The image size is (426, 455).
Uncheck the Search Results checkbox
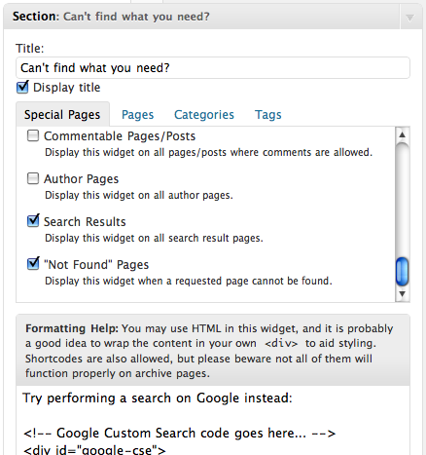(33, 221)
